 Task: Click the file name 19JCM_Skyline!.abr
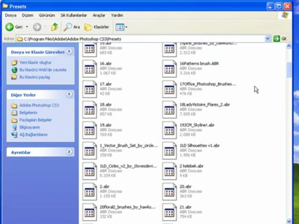pos(197,125)
